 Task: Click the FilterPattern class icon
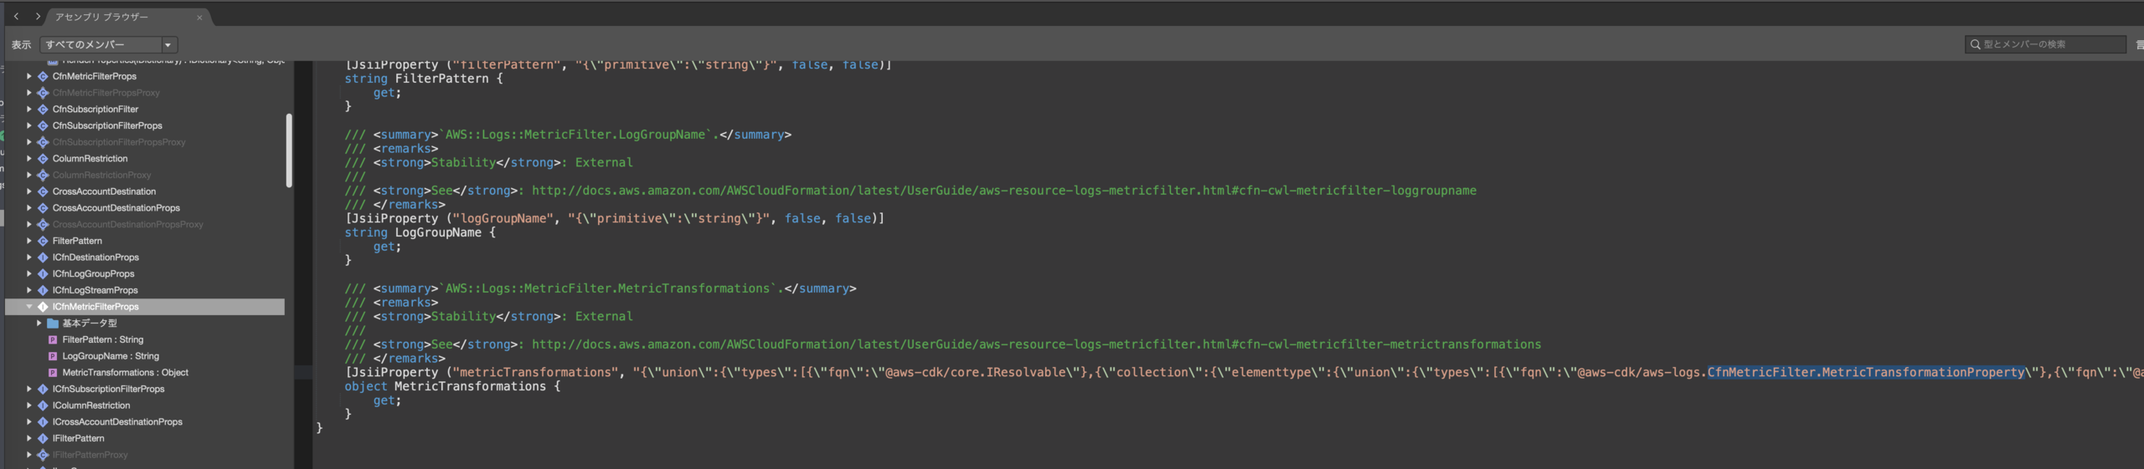click(x=43, y=241)
